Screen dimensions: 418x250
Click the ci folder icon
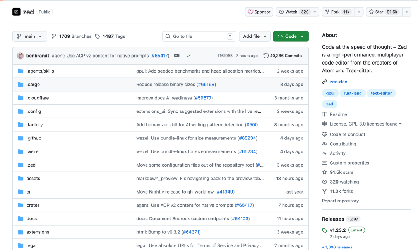(21, 192)
